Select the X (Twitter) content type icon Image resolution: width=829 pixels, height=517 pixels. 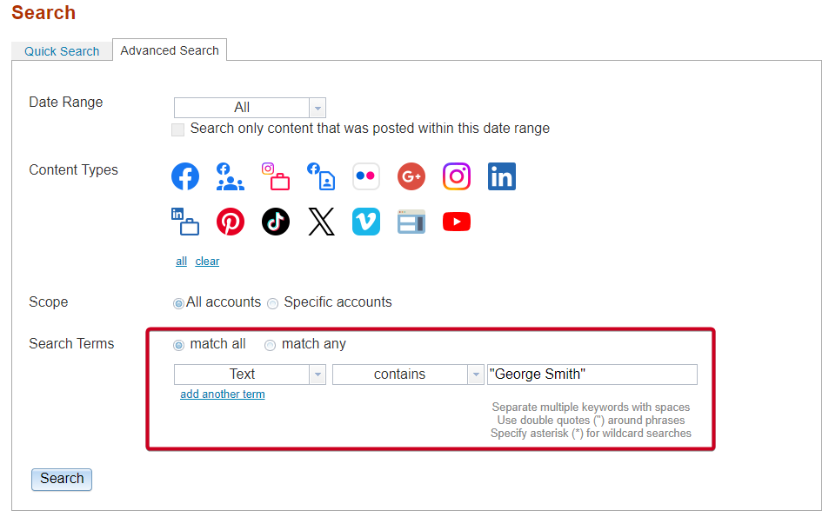(x=321, y=222)
